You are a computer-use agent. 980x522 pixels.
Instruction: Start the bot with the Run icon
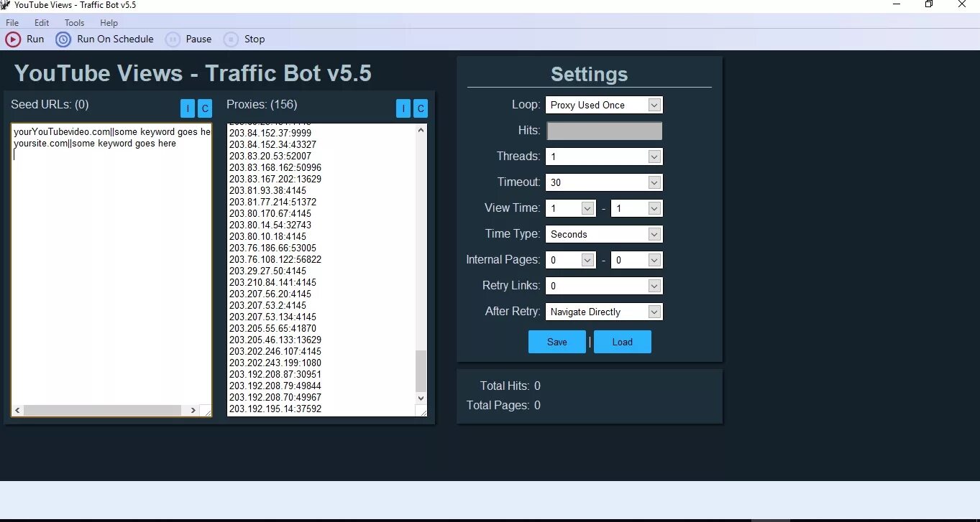(x=13, y=39)
